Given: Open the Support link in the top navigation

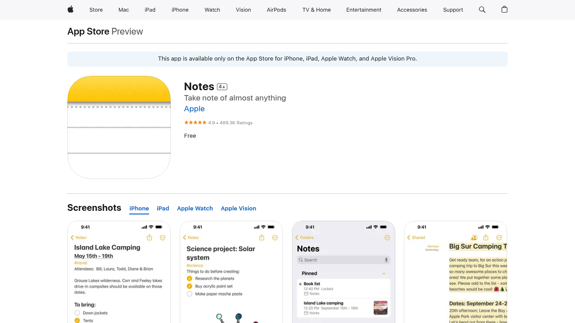Looking at the screenshot, I should point(453,10).
